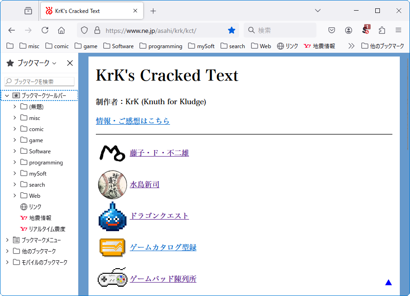Open the リンク bookmark in the toolbar
Screen dimensions: 410x296
287,46
